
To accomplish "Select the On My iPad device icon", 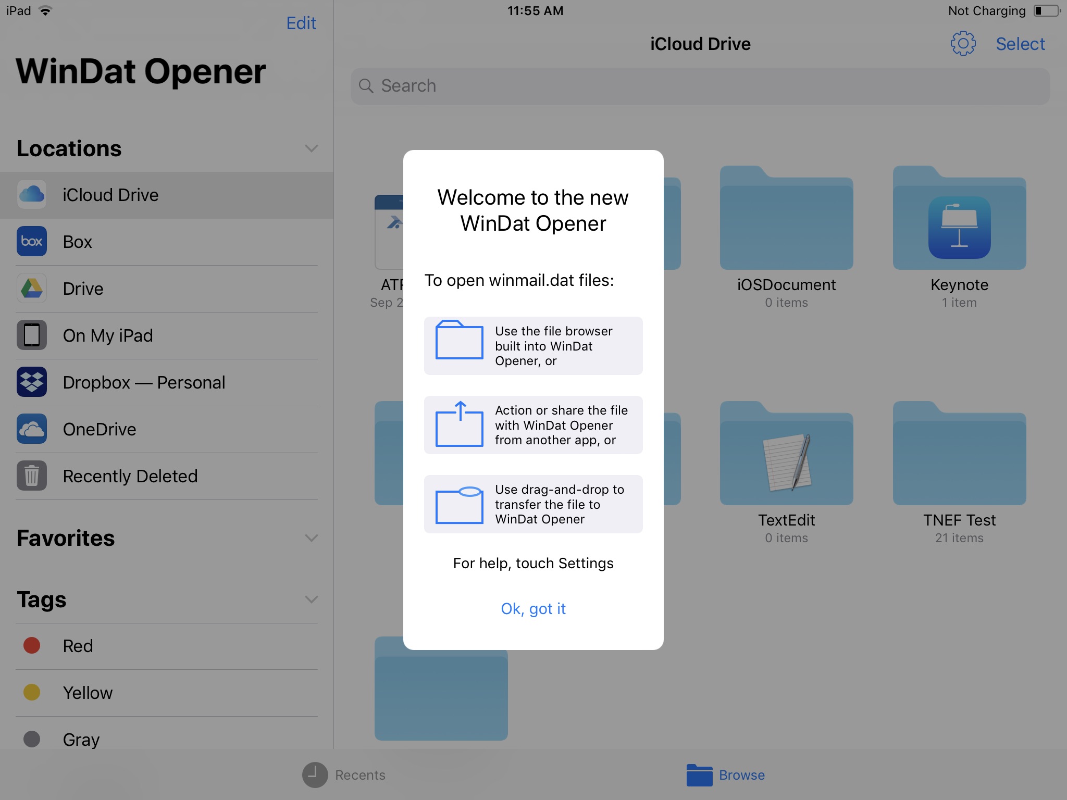I will (x=32, y=335).
